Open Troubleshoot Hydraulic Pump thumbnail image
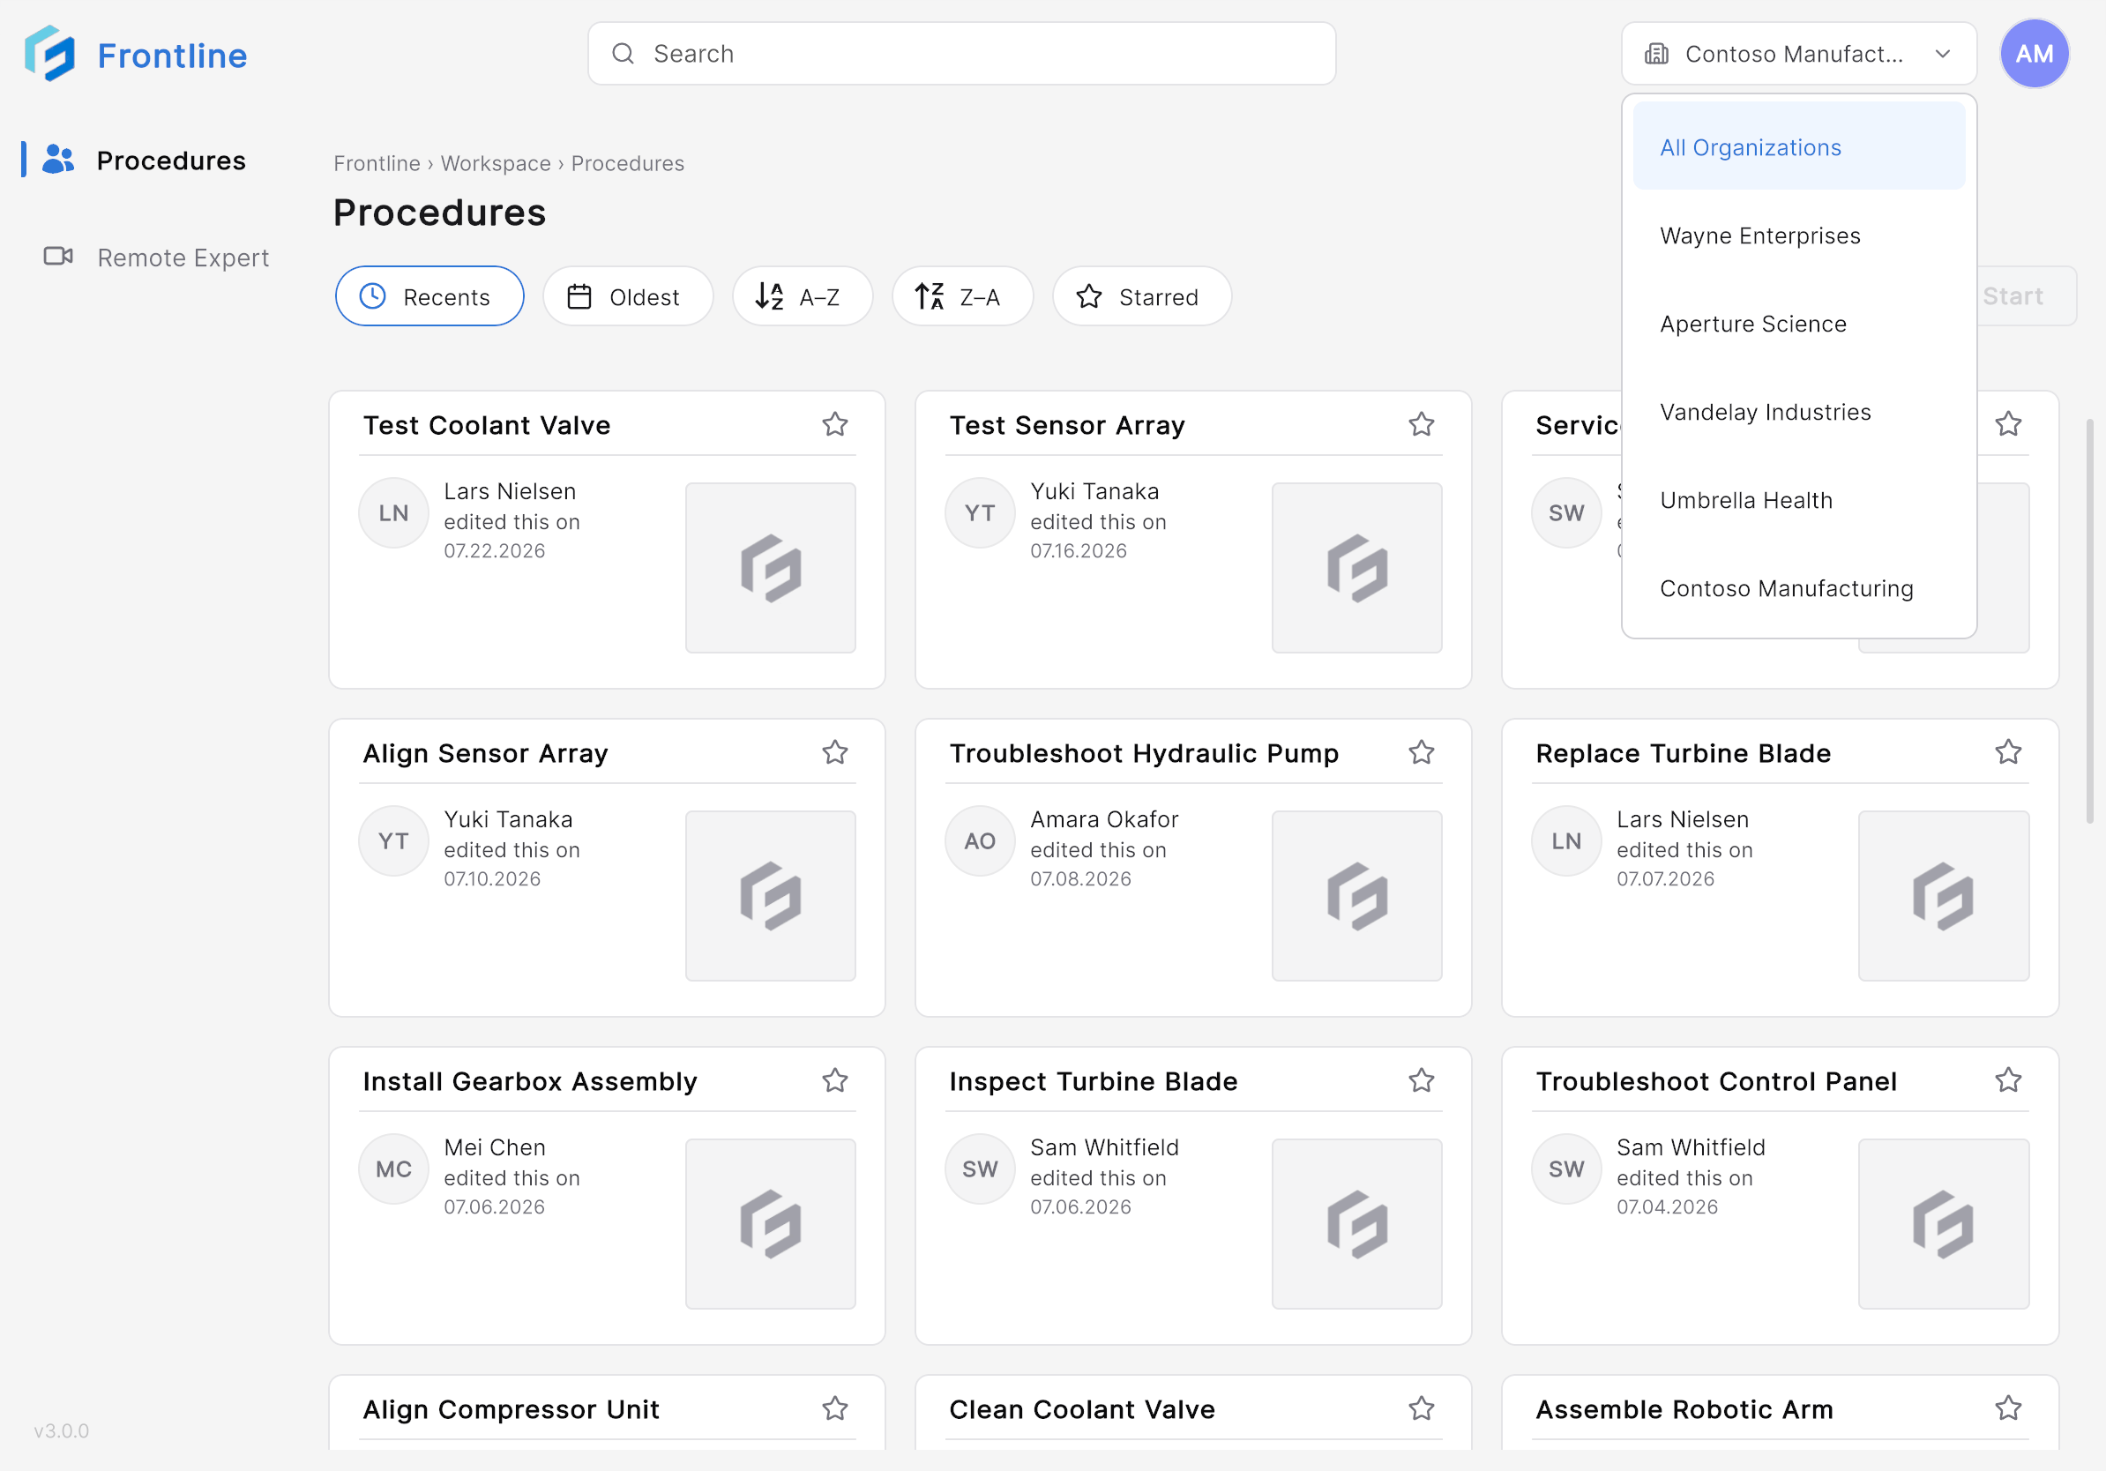 point(1355,896)
